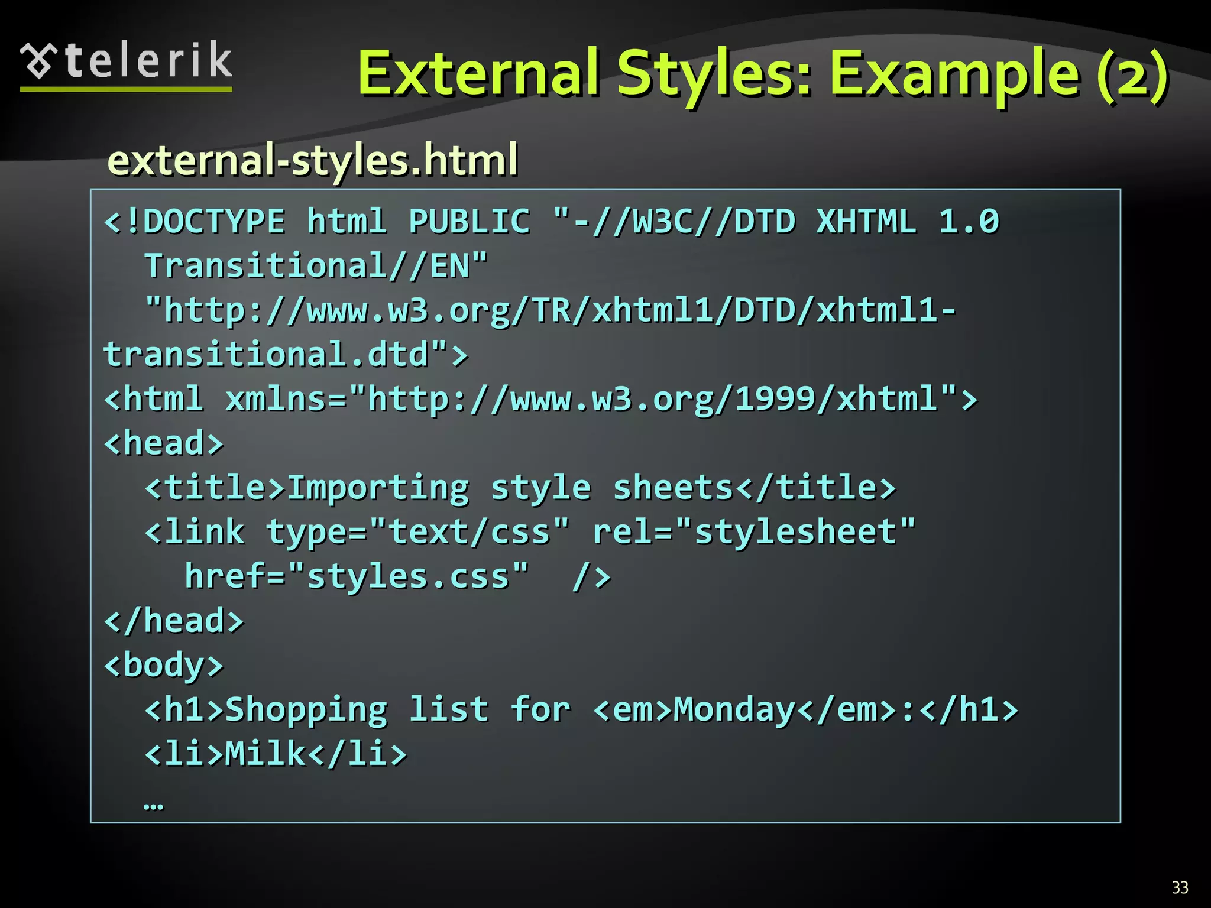Click the slide title External Styles: Example (2)
1211x908 pixels.
(x=763, y=75)
